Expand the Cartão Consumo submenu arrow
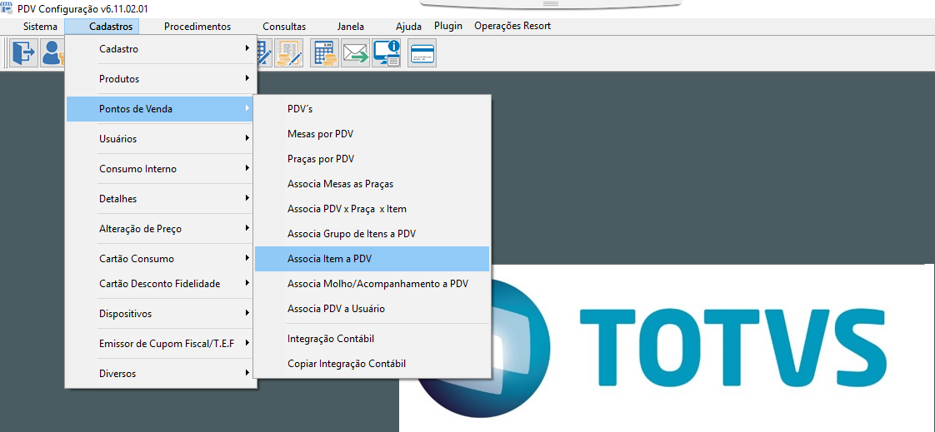The image size is (935, 432). tap(247, 259)
